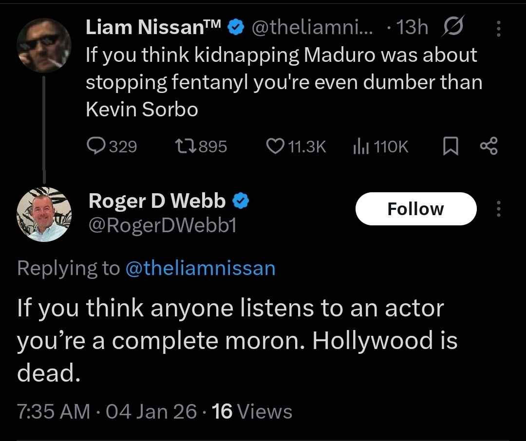Like the tweet with 11.3K likes

[x=276, y=146]
